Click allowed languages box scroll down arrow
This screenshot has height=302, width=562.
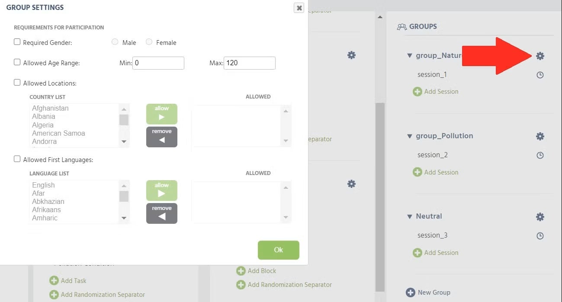tap(286, 217)
